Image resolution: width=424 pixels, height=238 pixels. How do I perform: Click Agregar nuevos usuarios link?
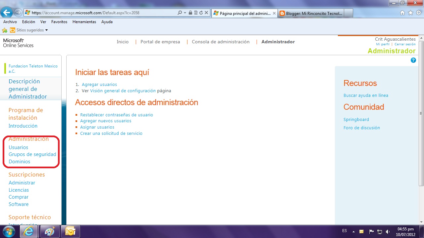(x=106, y=121)
